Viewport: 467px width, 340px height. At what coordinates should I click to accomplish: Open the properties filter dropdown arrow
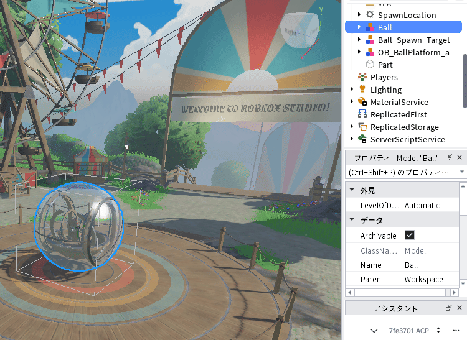(x=461, y=172)
